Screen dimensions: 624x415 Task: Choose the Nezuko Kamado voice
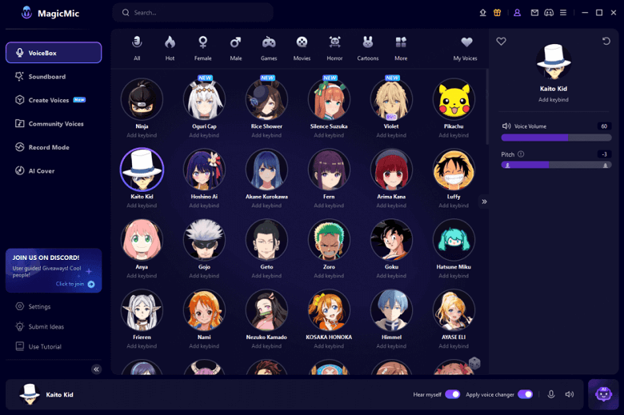point(266,310)
